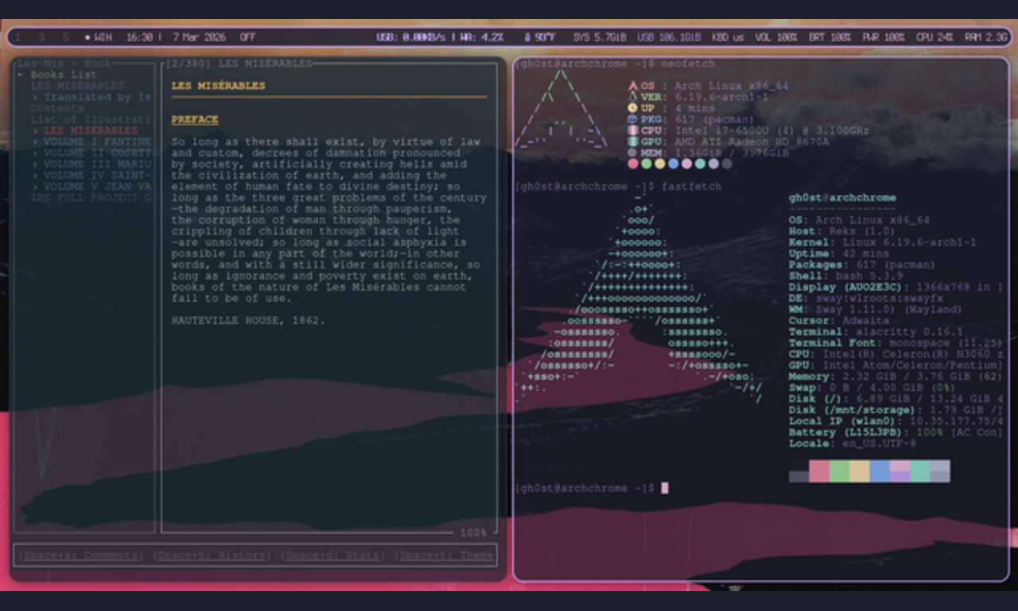Click the VOL 100% entry in the top bar
The height and width of the screenshot is (611, 1018).
pos(775,37)
